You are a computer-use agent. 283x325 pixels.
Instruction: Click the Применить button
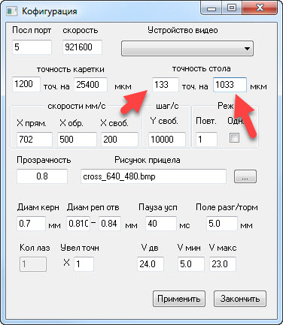coord(179,299)
